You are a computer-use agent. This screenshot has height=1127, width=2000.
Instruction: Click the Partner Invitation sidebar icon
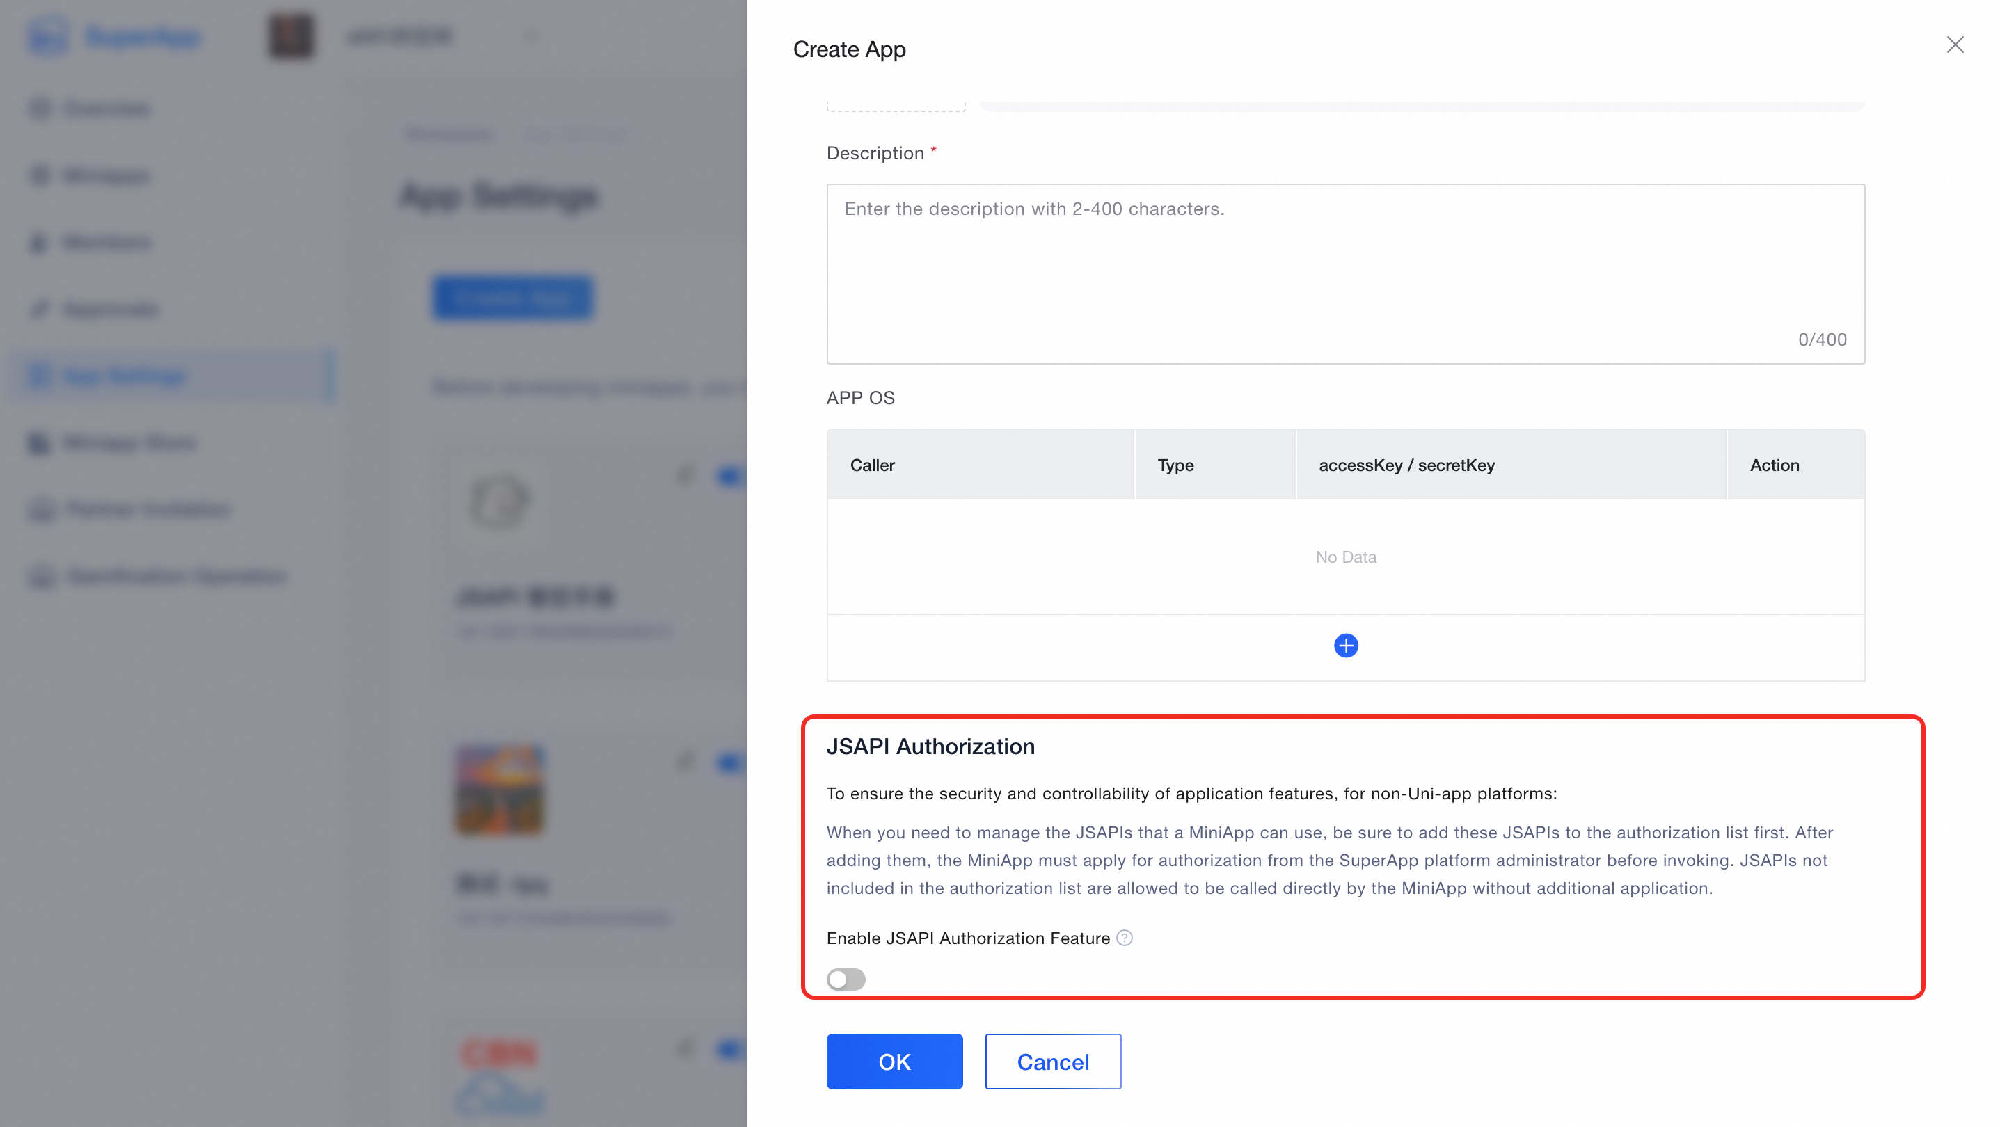tap(42, 510)
